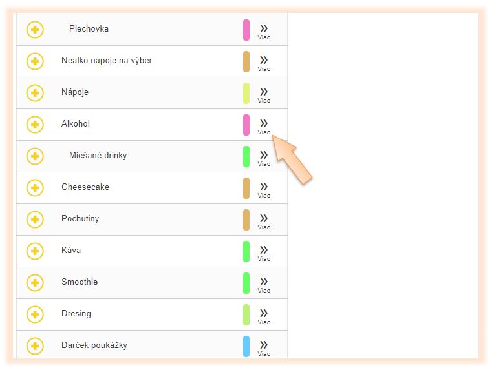Click the plus icon next to Alkohol

pos(35,125)
